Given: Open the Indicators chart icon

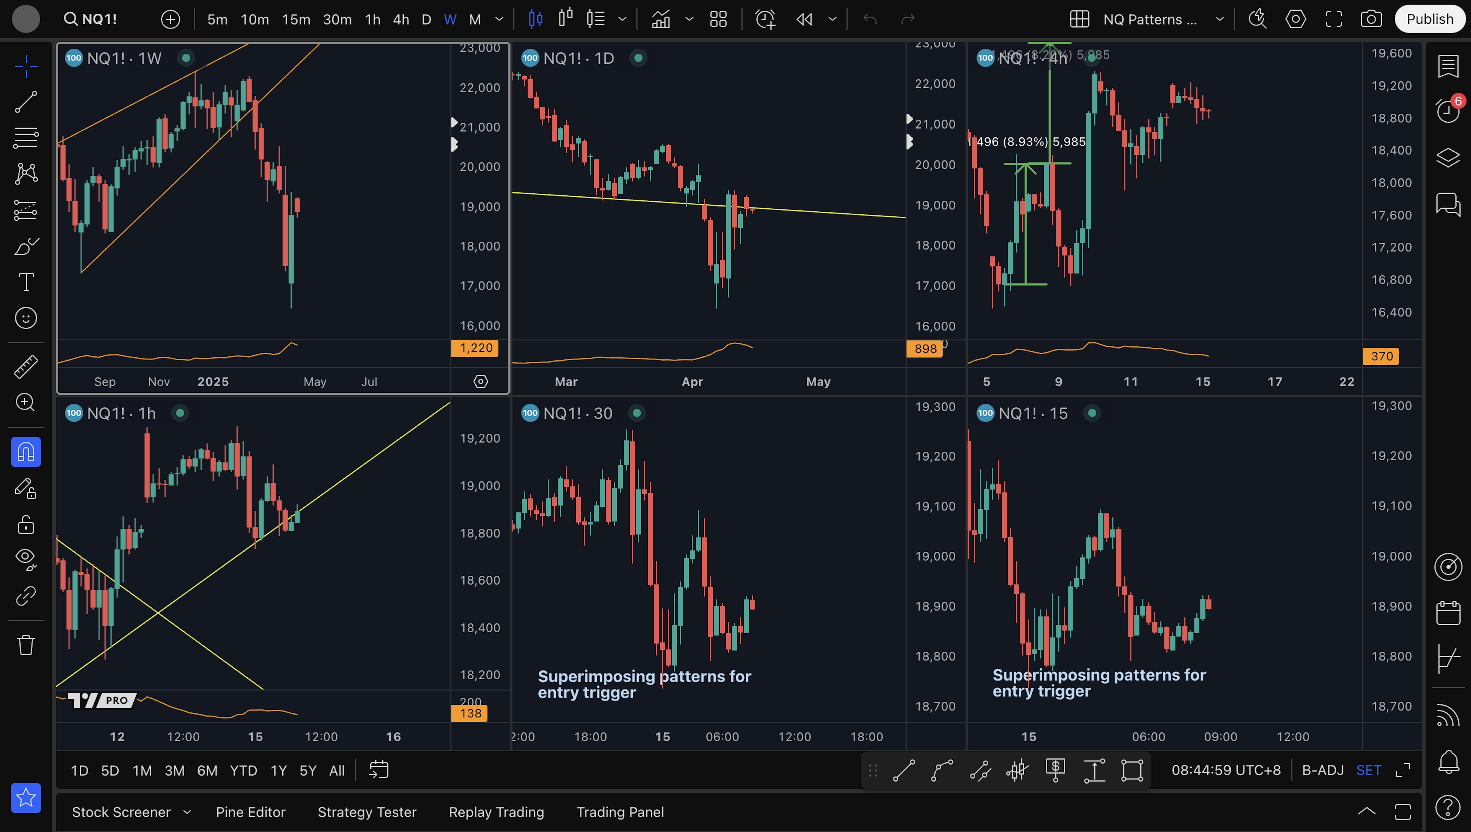Looking at the screenshot, I should 661,19.
